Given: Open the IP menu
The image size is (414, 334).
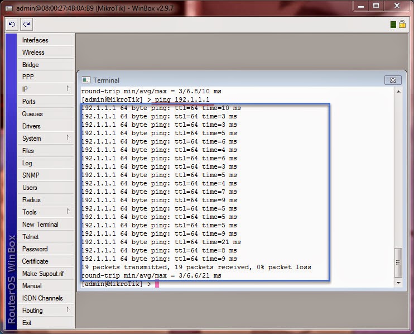Looking at the screenshot, I should pyautogui.click(x=46, y=89).
